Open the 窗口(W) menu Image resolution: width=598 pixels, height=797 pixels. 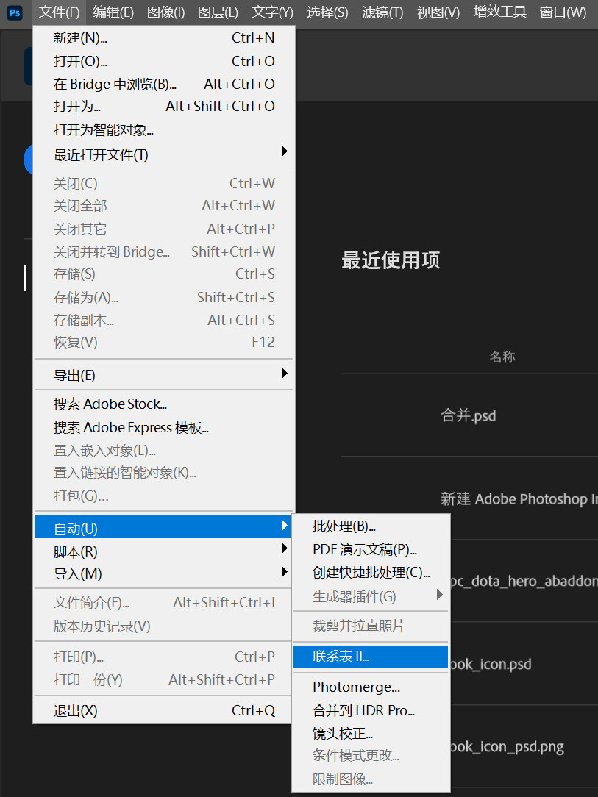[x=563, y=12]
